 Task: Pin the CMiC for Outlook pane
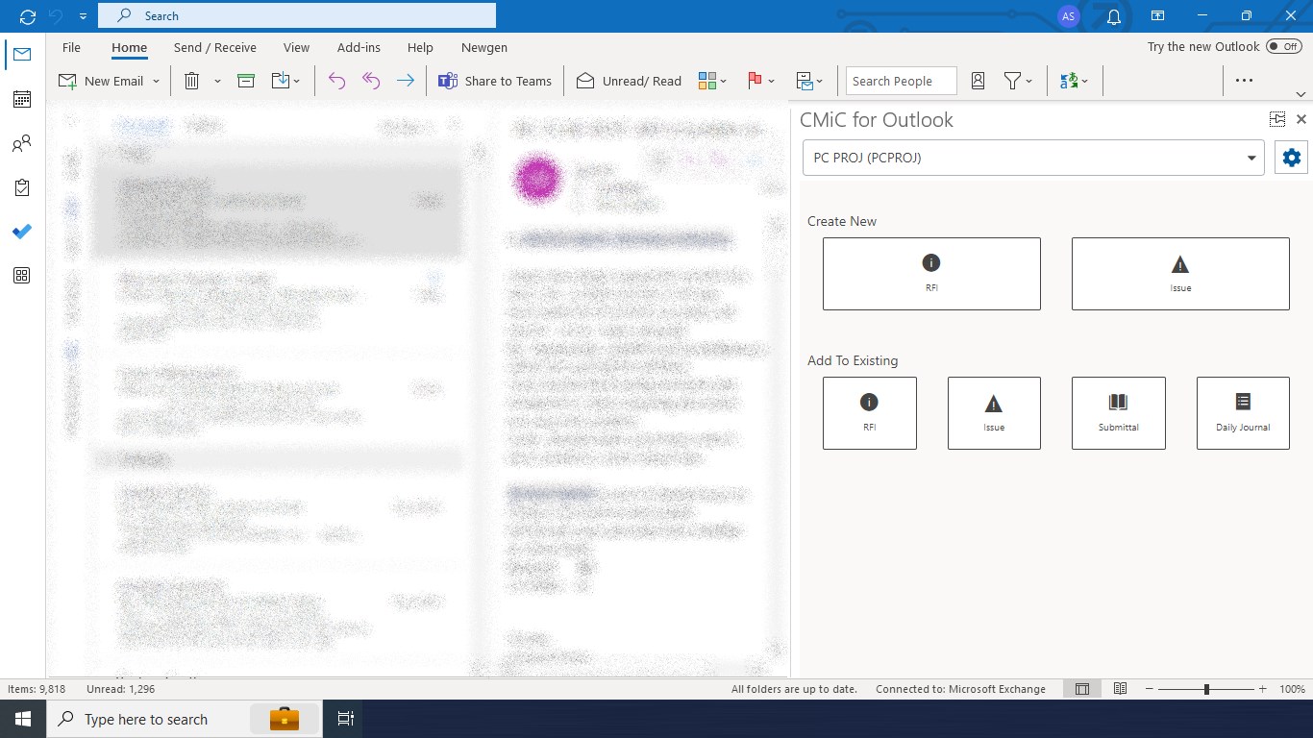click(x=1277, y=119)
